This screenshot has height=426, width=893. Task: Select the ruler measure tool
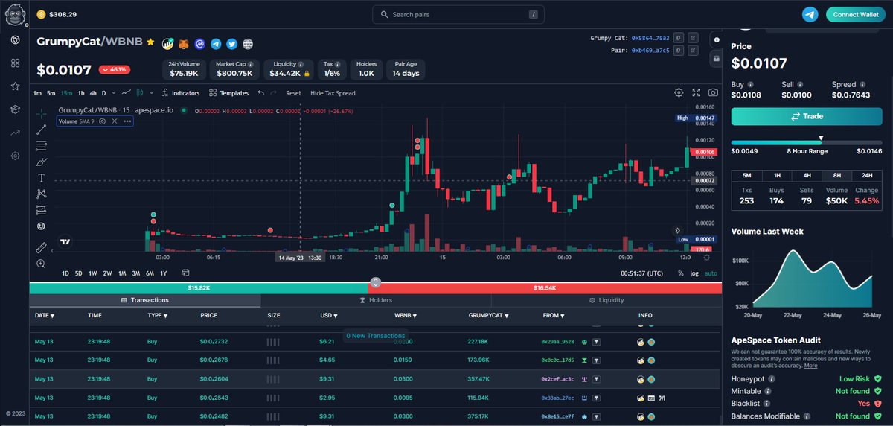41,247
